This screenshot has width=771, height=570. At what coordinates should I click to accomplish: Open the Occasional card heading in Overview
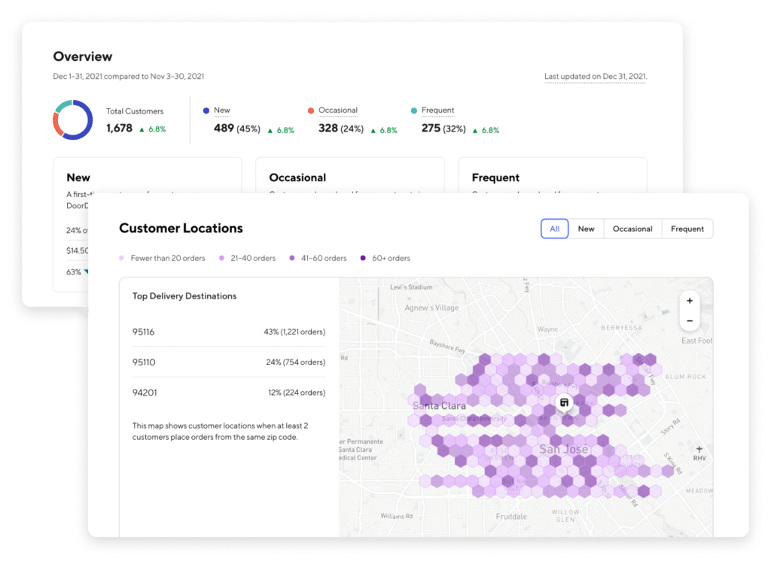point(297,177)
